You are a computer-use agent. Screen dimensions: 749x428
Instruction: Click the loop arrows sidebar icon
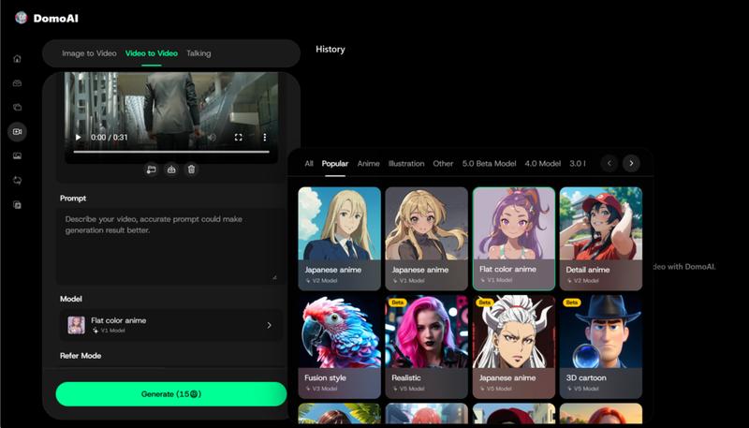[x=17, y=180]
